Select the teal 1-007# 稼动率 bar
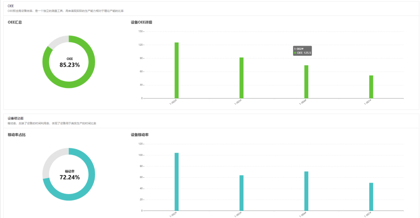This screenshot has width=420, height=218. [x=371, y=197]
